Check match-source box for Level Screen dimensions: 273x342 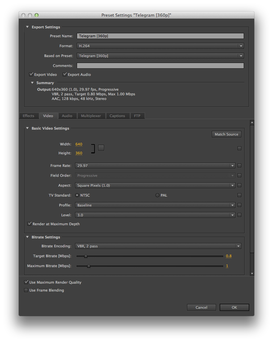(239, 215)
